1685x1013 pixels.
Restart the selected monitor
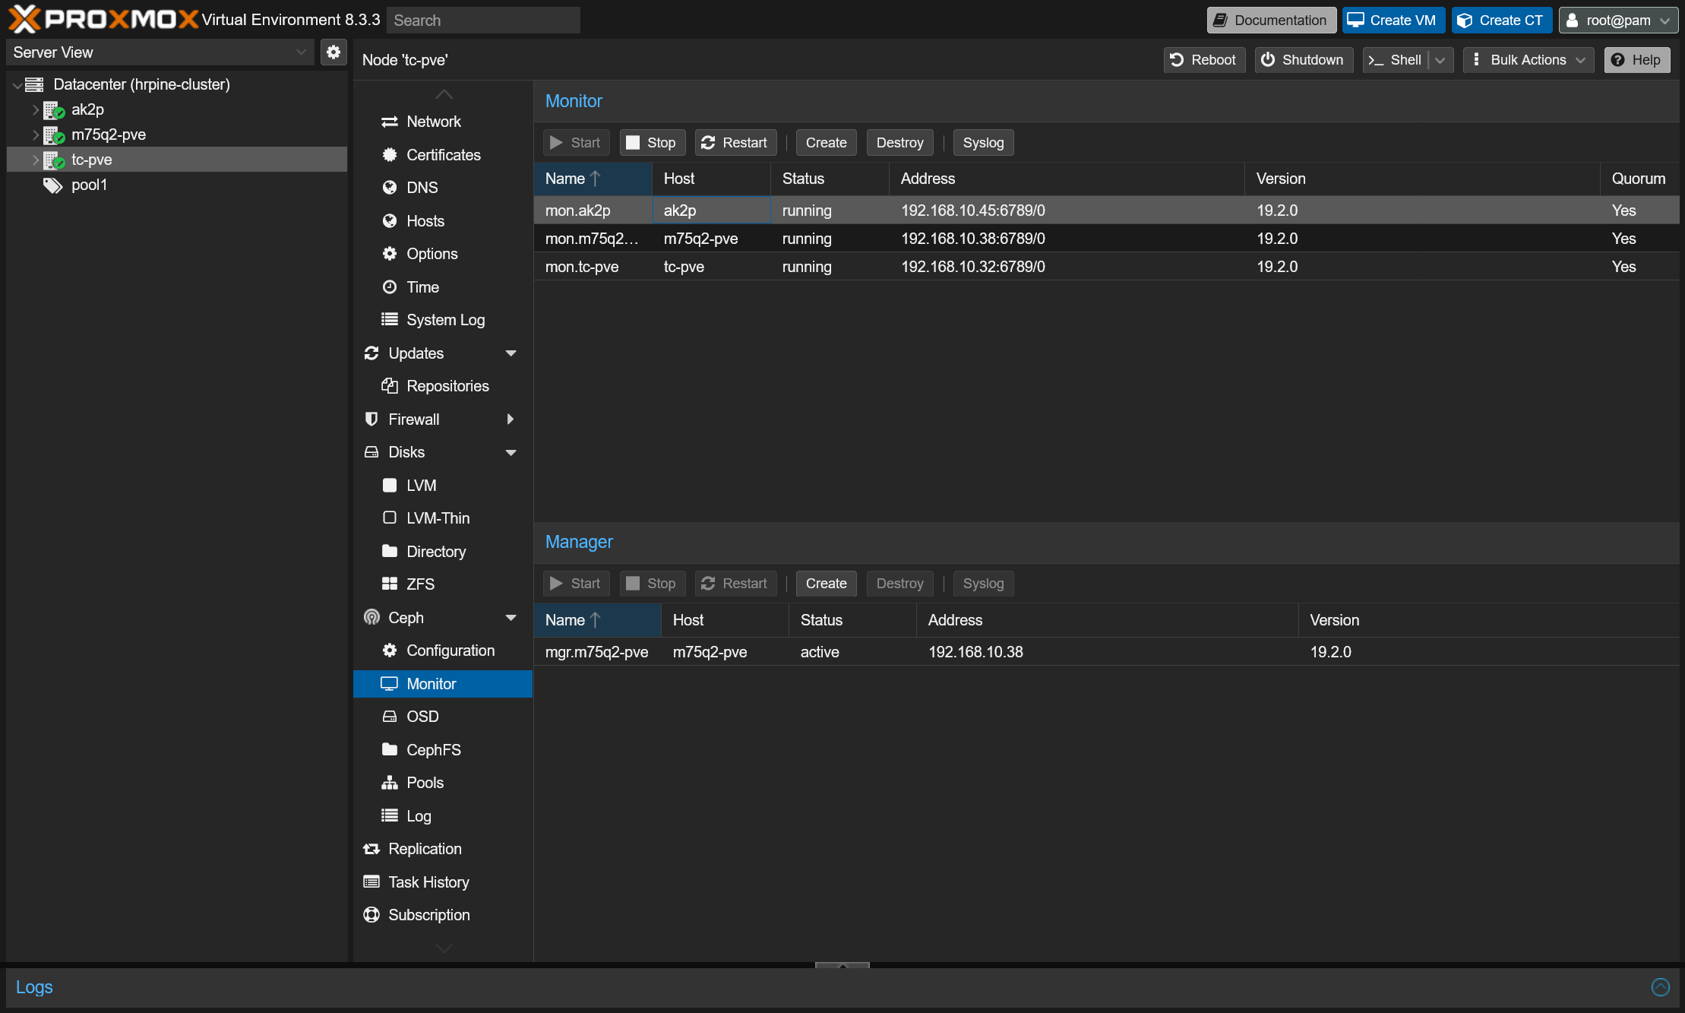[735, 143]
